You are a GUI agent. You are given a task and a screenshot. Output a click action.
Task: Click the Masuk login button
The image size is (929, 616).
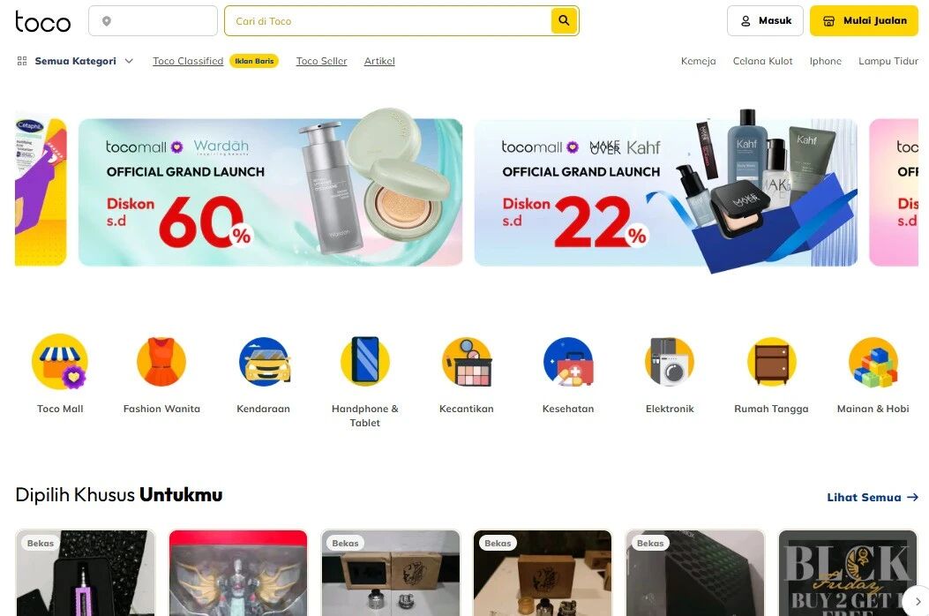point(765,21)
